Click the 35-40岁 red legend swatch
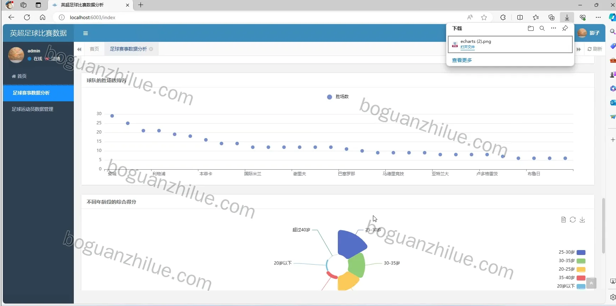 (581, 278)
